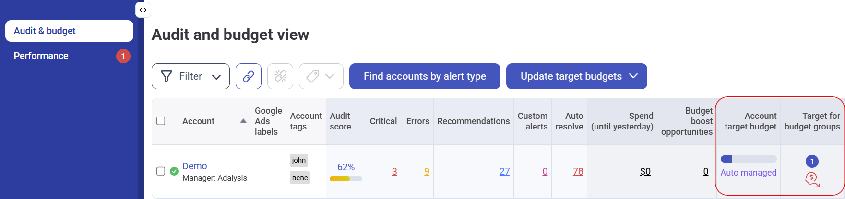Viewport: 845px width, 199px height.
Task: Click the john account tag
Action: pyautogui.click(x=298, y=160)
